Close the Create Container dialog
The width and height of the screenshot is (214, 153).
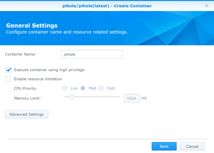pyautogui.click(x=207, y=6)
